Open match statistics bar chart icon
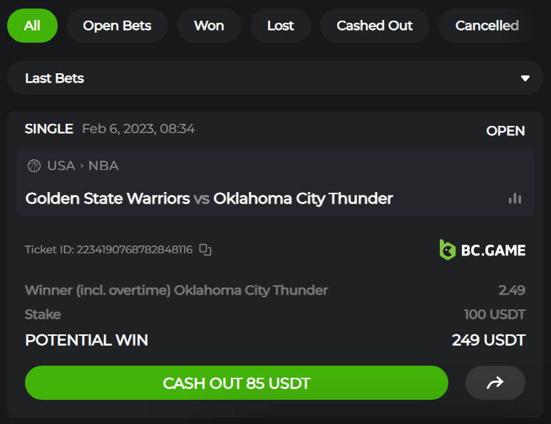The image size is (551, 424). coord(515,198)
